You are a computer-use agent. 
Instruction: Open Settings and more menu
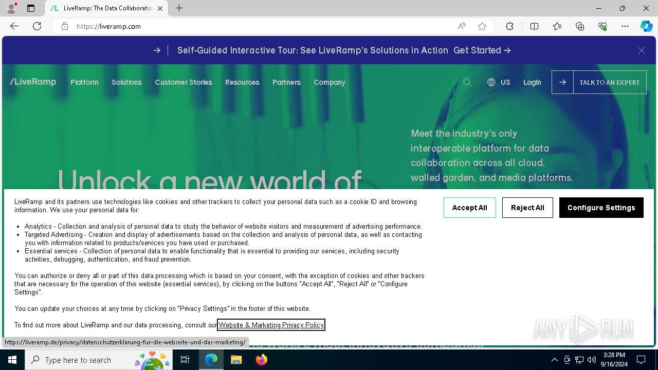click(x=625, y=26)
